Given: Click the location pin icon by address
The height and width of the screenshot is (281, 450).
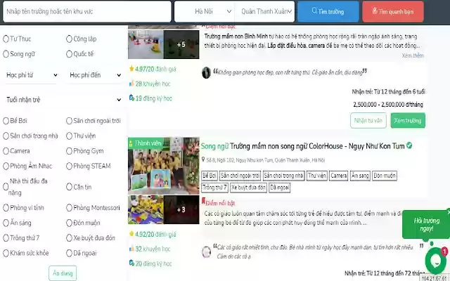Looking at the screenshot, I should pos(203,159).
